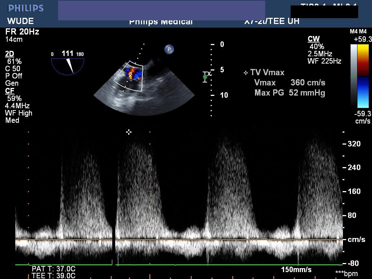This screenshot has width=372, height=279.
Task: Click the 'TEE T: 39.0C' probe temperature
Action: pos(54,276)
